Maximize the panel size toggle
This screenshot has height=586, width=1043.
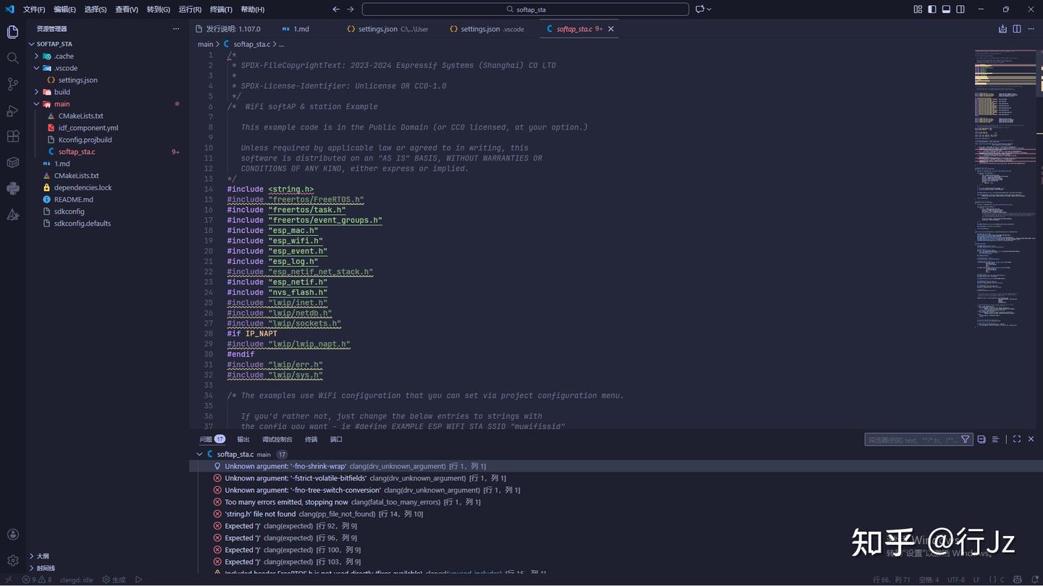[1017, 439]
